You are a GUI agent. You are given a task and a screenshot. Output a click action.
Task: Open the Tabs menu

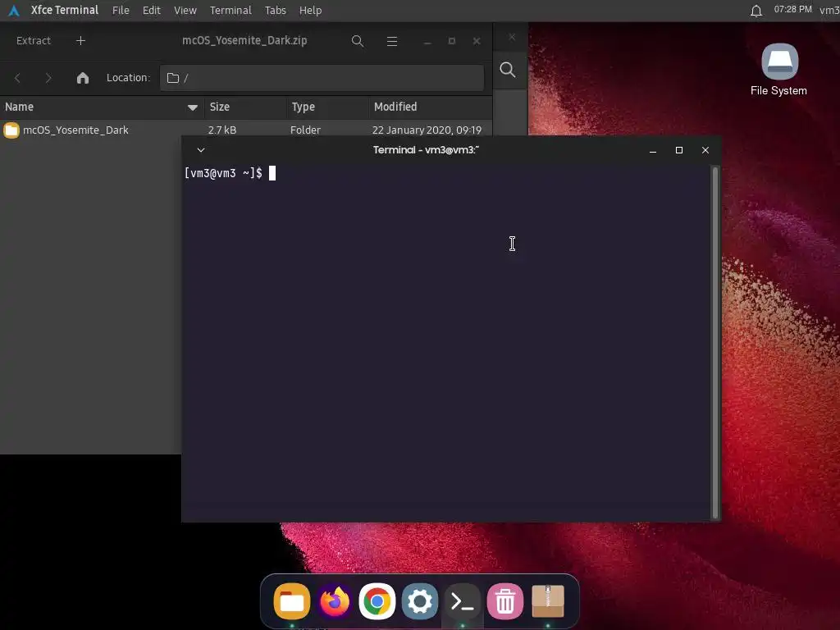pos(276,10)
